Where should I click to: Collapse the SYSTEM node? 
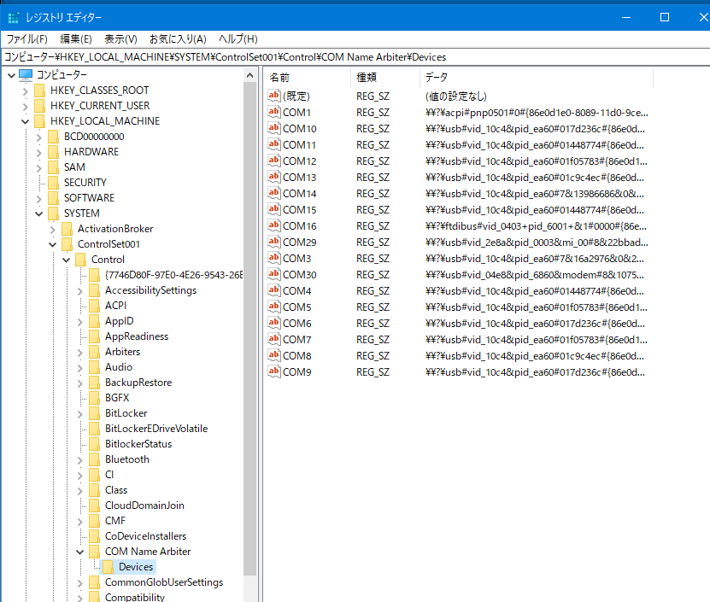pos(39,213)
